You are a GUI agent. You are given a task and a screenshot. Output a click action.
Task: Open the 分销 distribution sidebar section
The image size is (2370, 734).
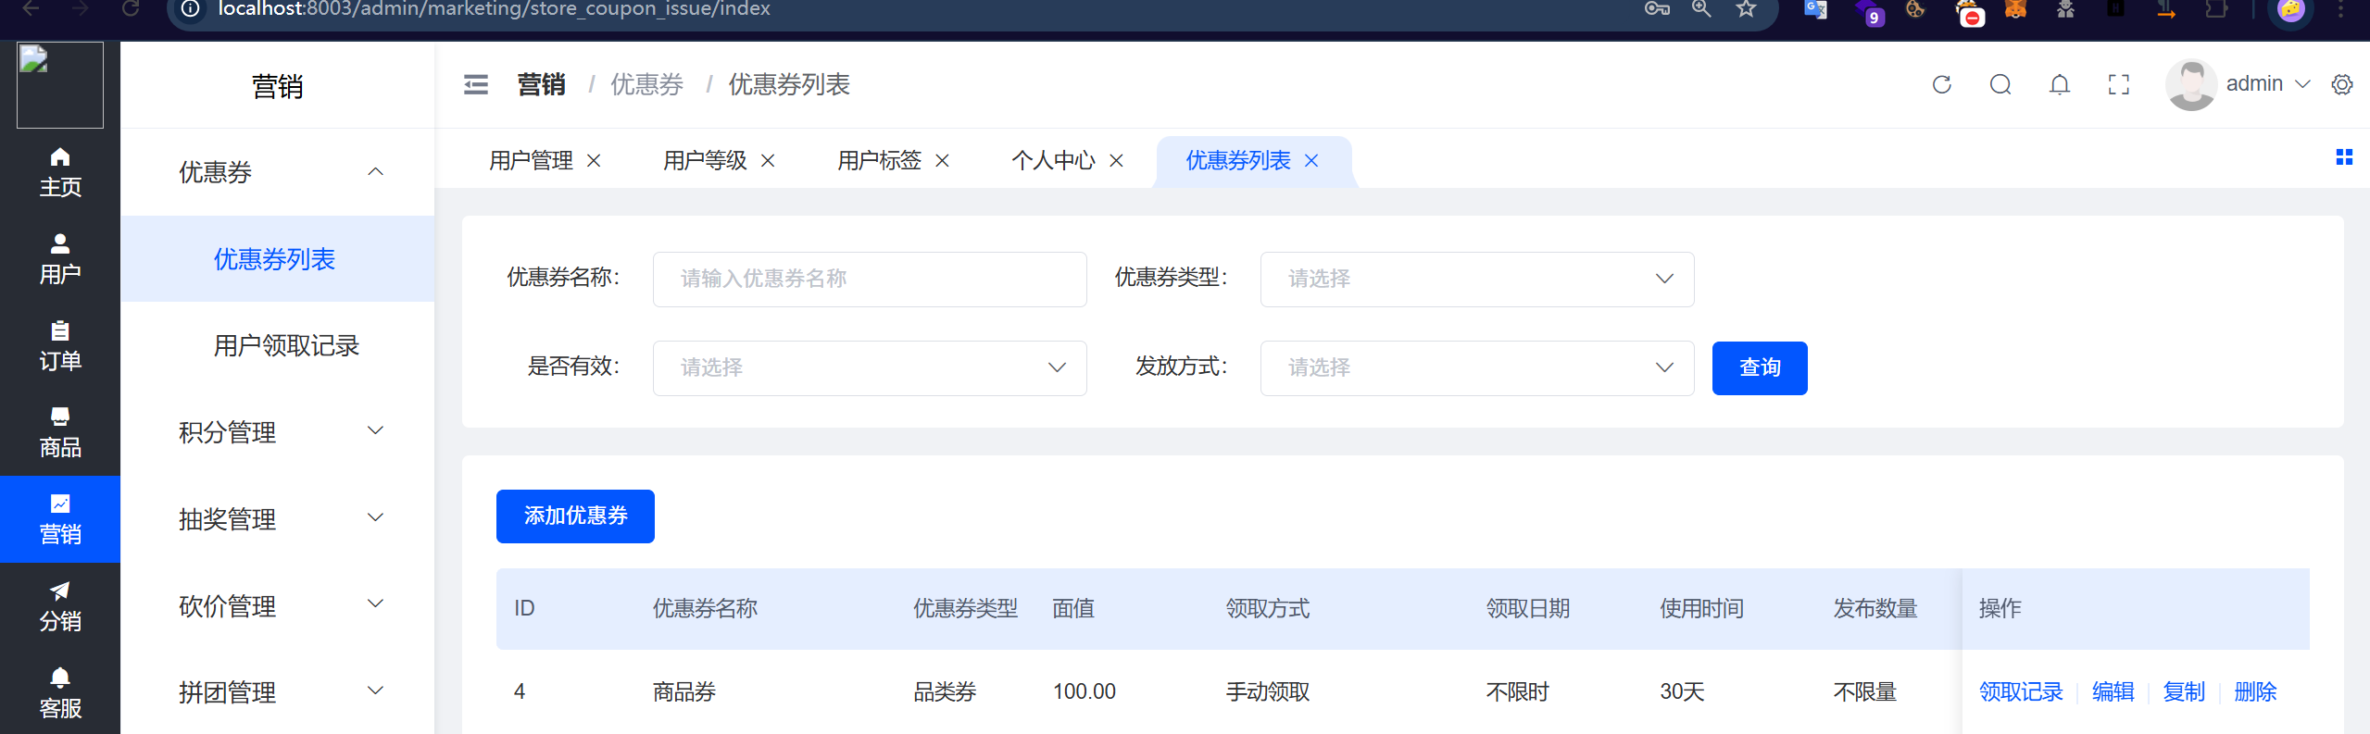click(60, 606)
